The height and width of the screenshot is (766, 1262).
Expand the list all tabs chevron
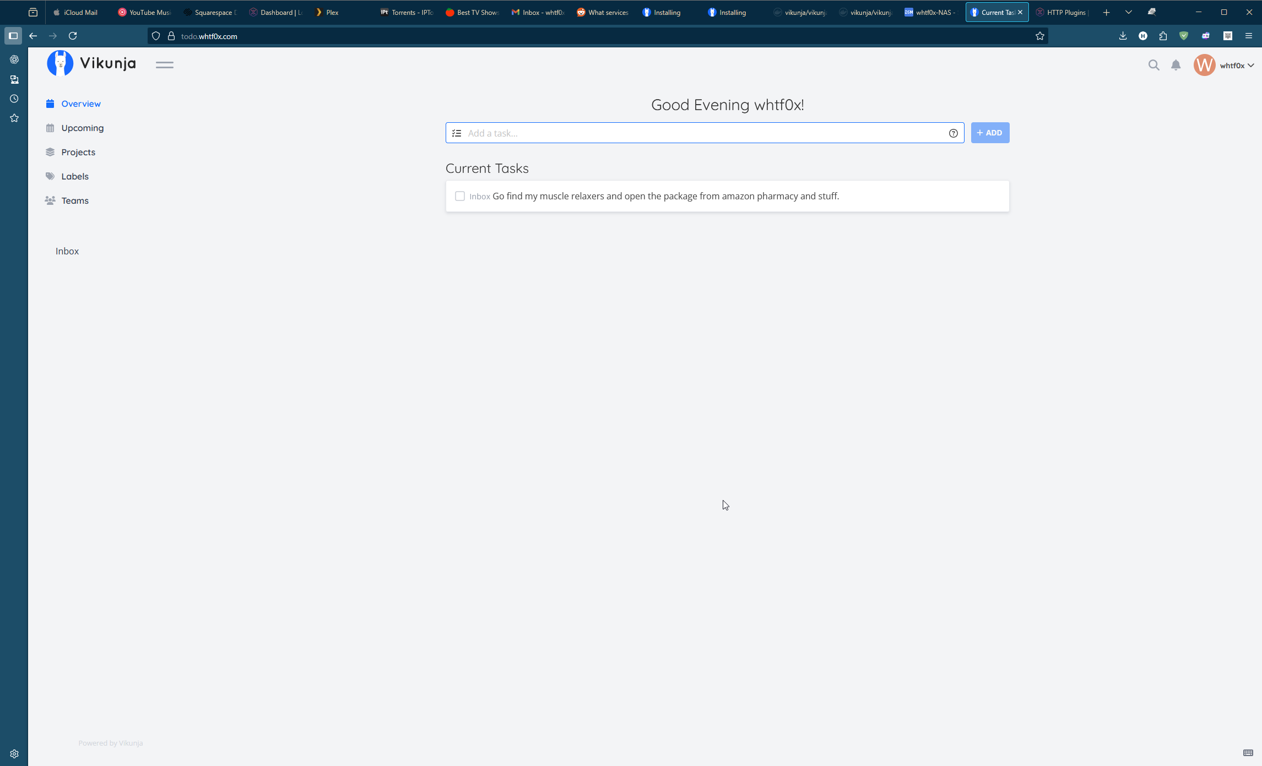(x=1128, y=12)
